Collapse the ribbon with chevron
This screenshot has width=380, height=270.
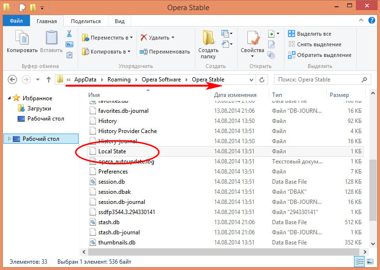(361, 20)
